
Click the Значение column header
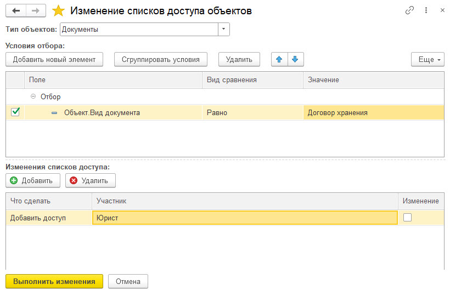click(x=374, y=80)
